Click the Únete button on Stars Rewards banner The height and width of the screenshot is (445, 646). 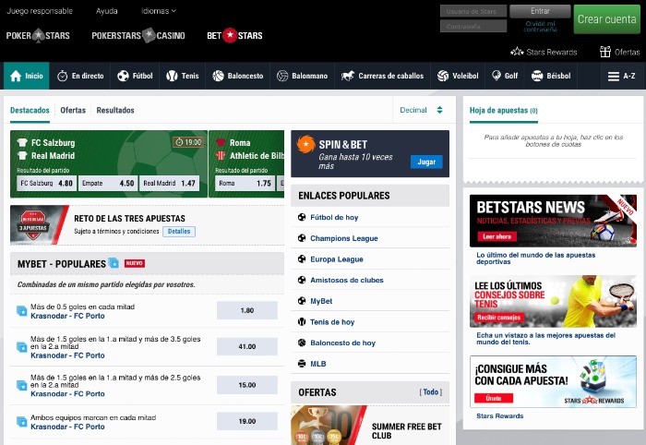pos(494,398)
